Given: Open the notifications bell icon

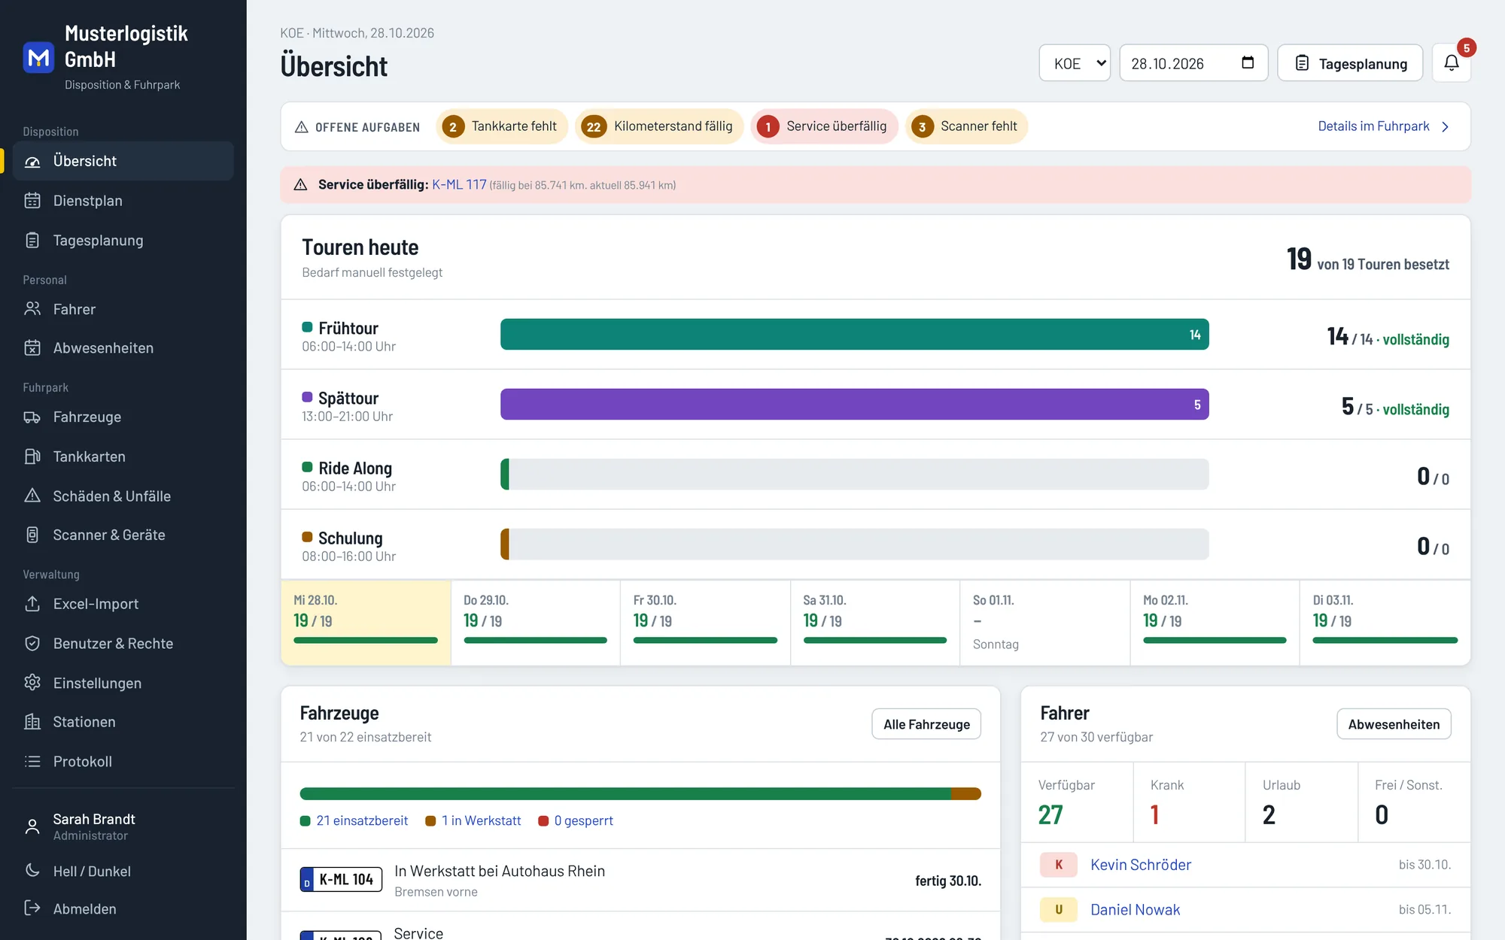Looking at the screenshot, I should click(1452, 63).
